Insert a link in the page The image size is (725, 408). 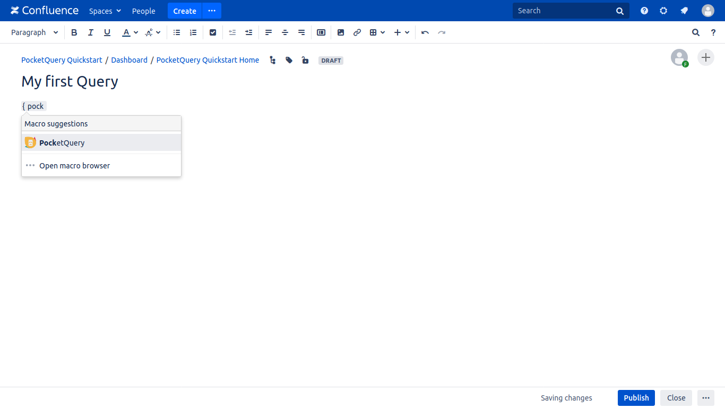click(357, 32)
